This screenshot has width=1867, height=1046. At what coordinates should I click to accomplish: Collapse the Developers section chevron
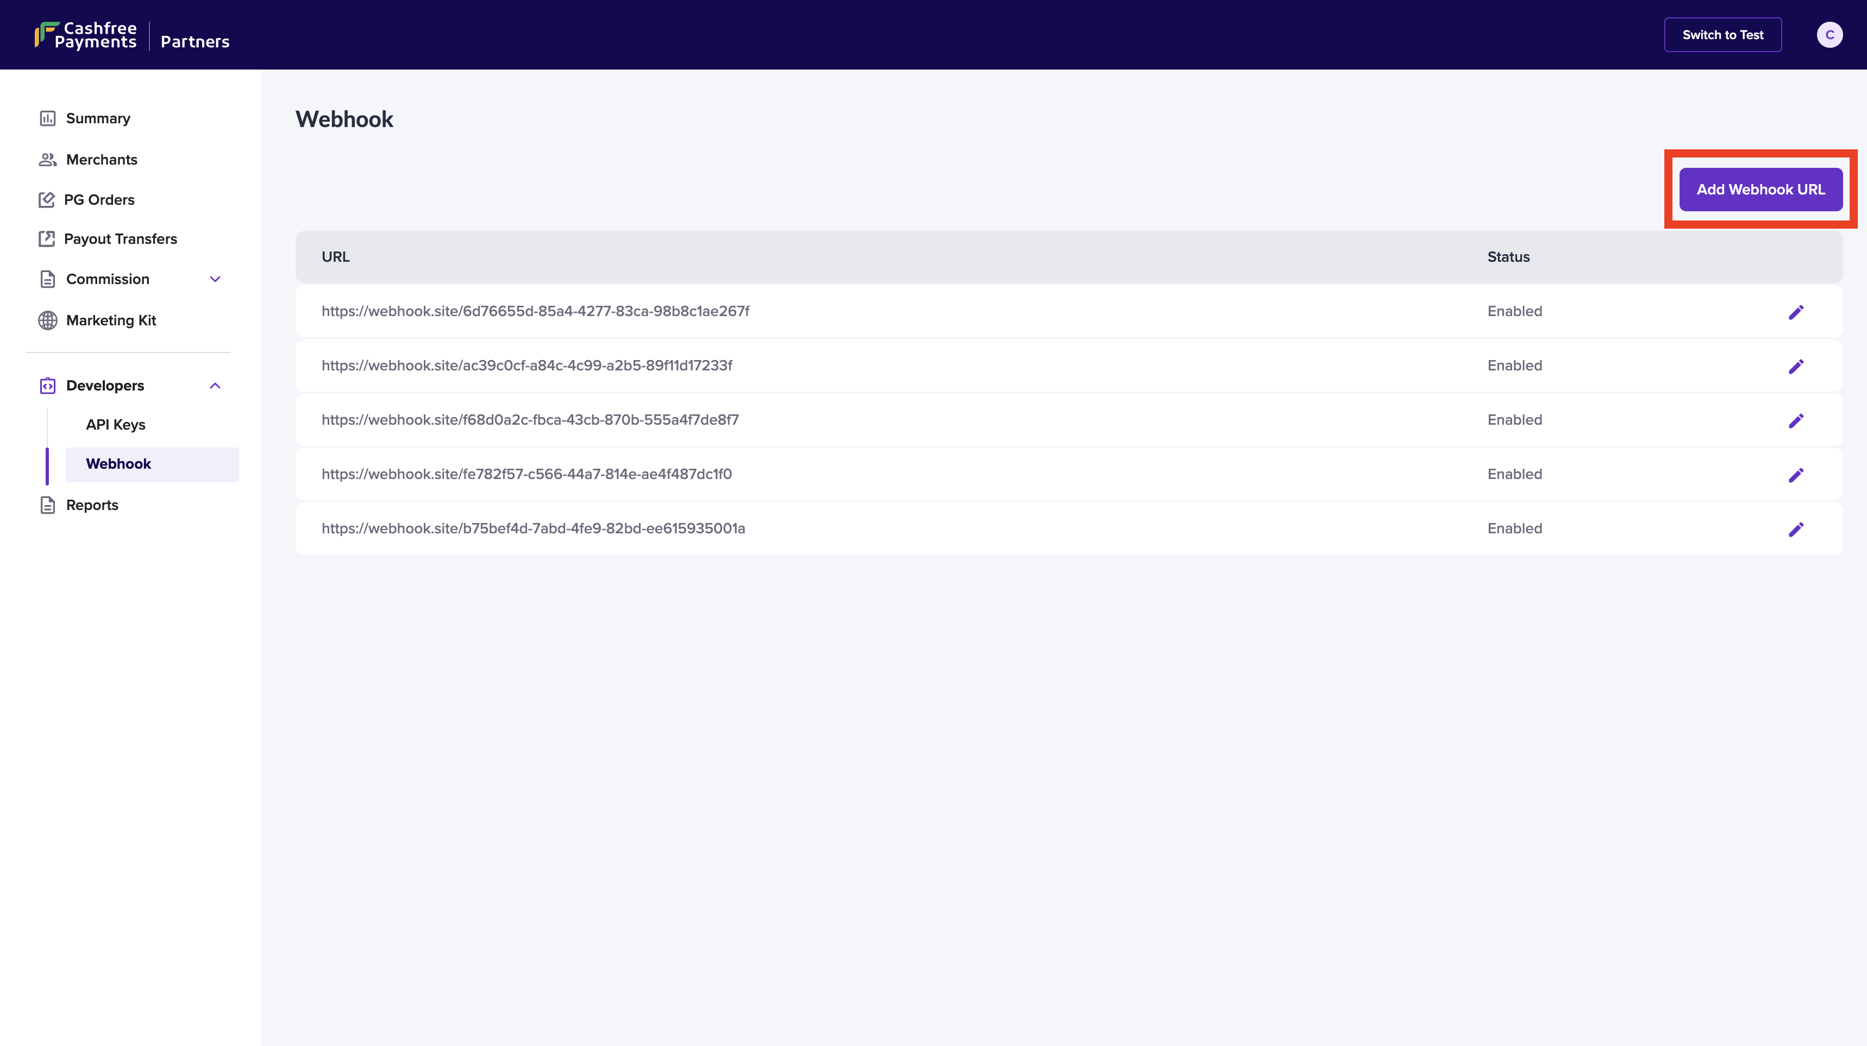[215, 386]
